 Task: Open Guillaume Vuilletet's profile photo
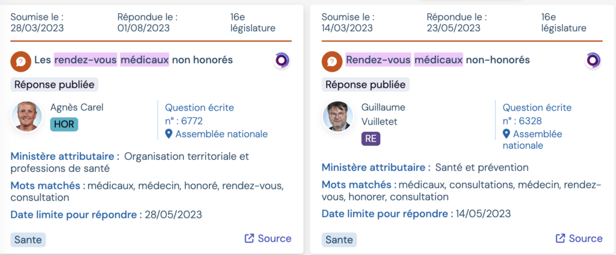[x=337, y=117]
